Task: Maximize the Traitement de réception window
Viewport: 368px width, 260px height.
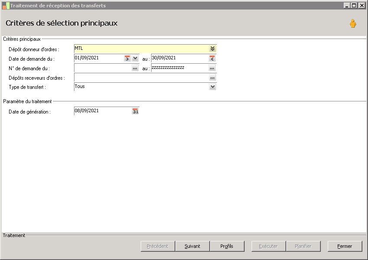Action: click(x=354, y=5)
